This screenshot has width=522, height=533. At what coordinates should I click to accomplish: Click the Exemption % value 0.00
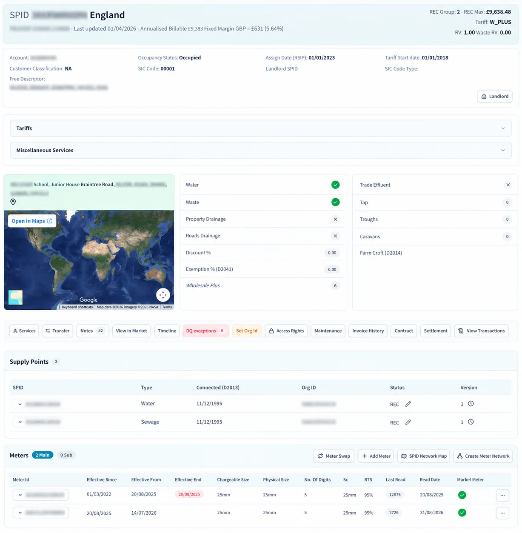(x=332, y=269)
